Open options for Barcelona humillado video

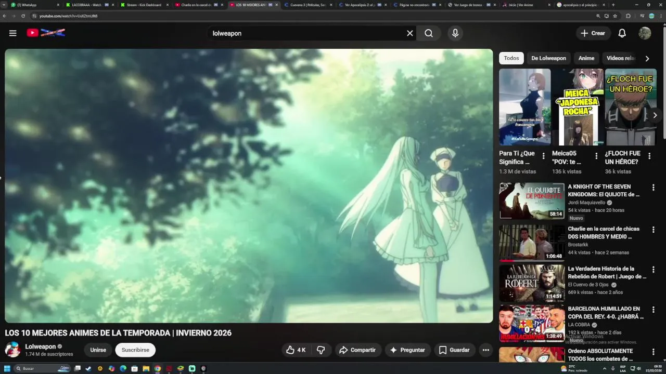point(654,310)
